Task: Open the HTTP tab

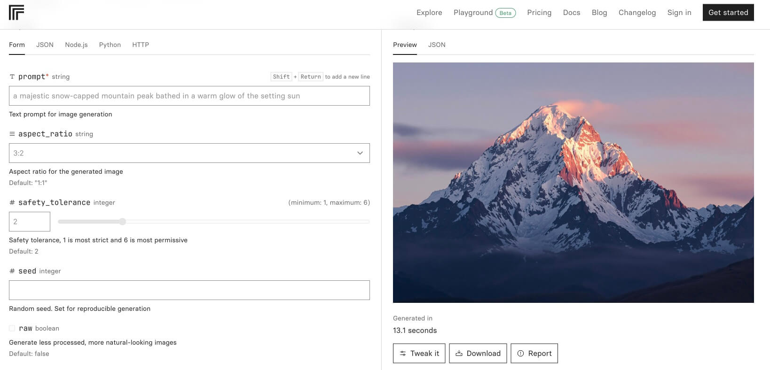Action: click(x=141, y=45)
